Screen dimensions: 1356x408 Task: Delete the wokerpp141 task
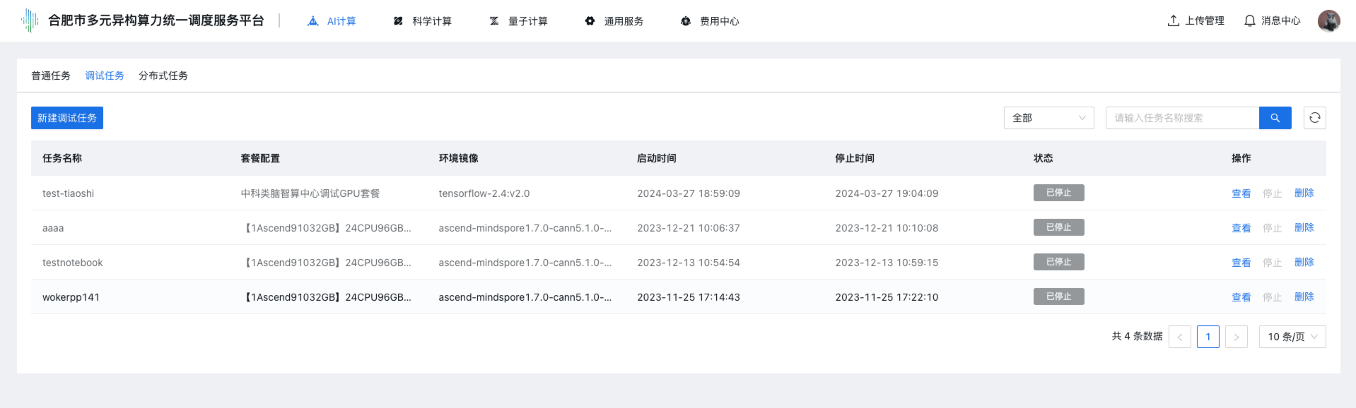click(x=1304, y=297)
